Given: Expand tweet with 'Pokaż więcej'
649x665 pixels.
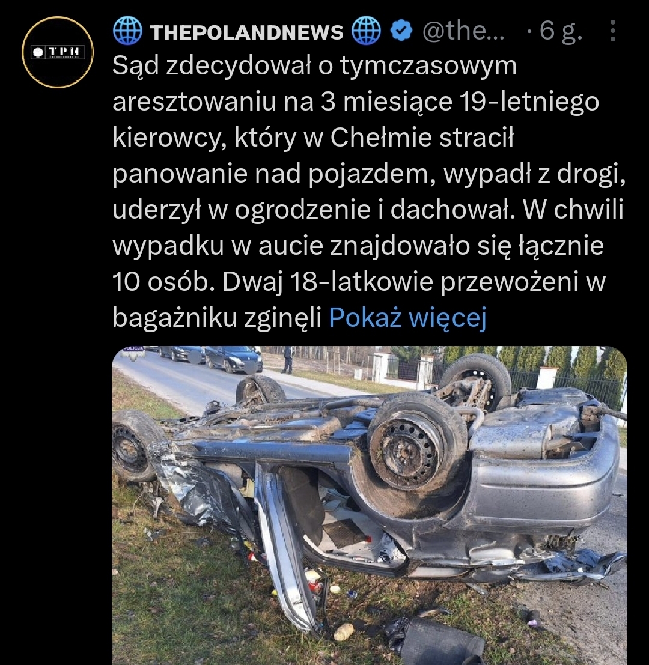Looking at the screenshot, I should click(x=407, y=317).
